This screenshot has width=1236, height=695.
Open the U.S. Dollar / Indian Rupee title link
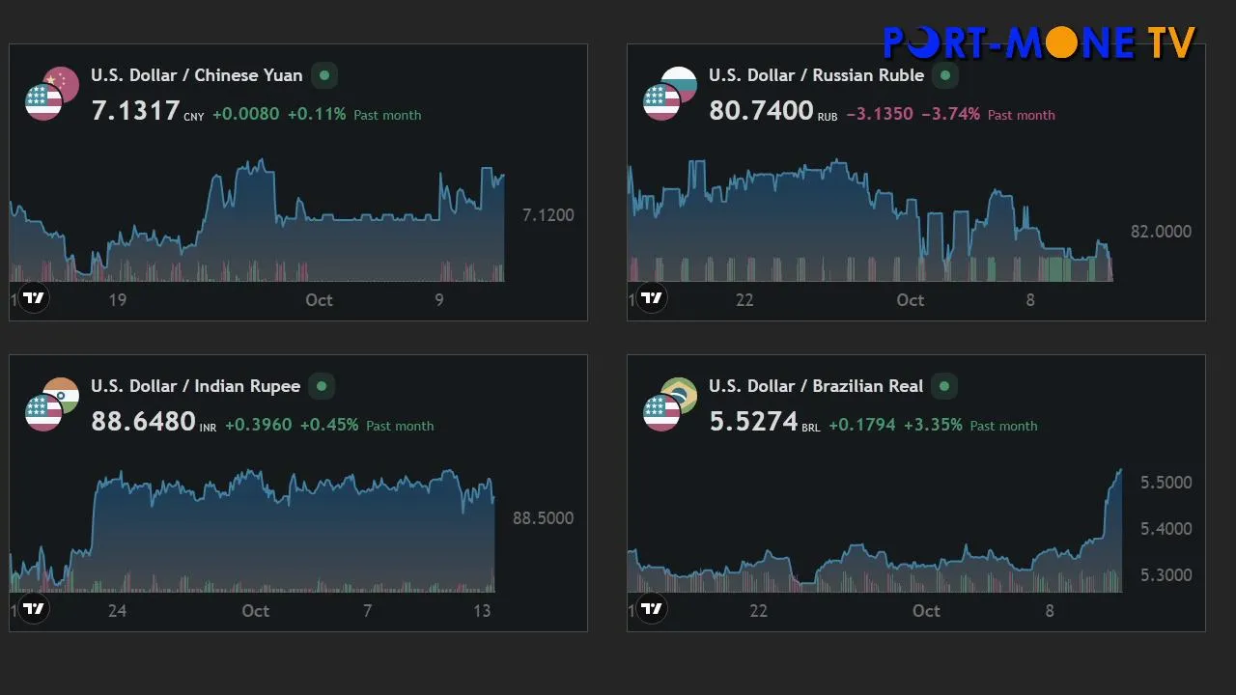[195, 386]
